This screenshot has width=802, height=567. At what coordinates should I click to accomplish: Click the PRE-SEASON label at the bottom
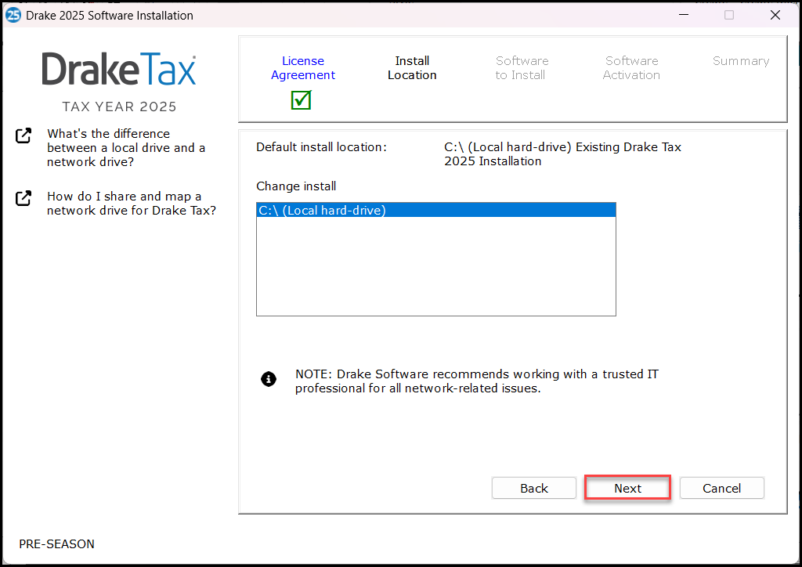56,544
